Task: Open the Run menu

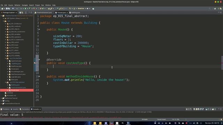Action: tap(43, 5)
